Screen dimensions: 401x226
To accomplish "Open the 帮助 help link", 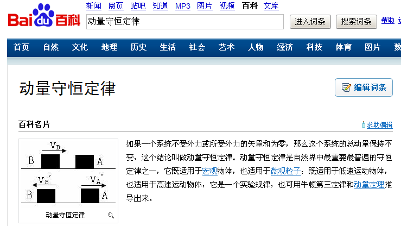I will (387, 20).
